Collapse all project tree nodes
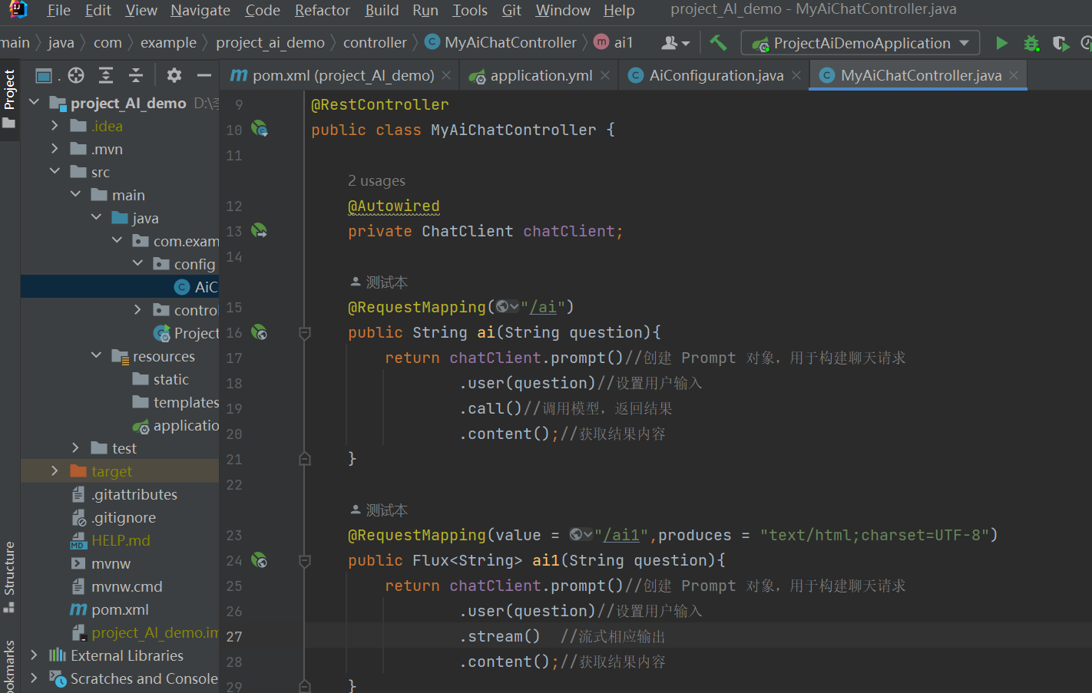 pyautogui.click(x=136, y=75)
